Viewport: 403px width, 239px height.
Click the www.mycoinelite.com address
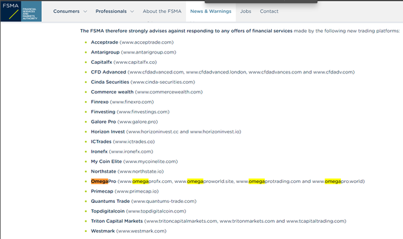coord(150,162)
